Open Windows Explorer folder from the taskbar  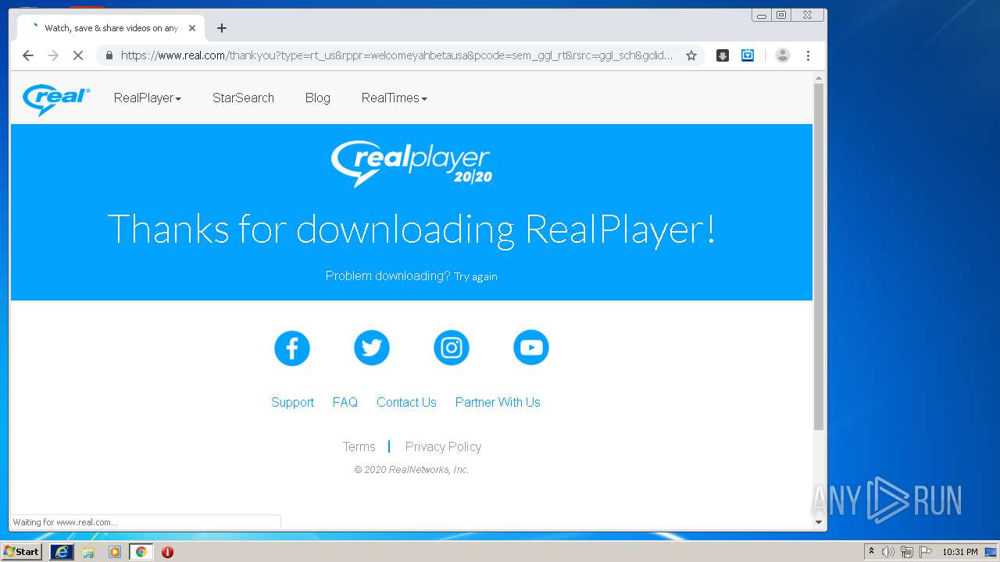coord(88,552)
